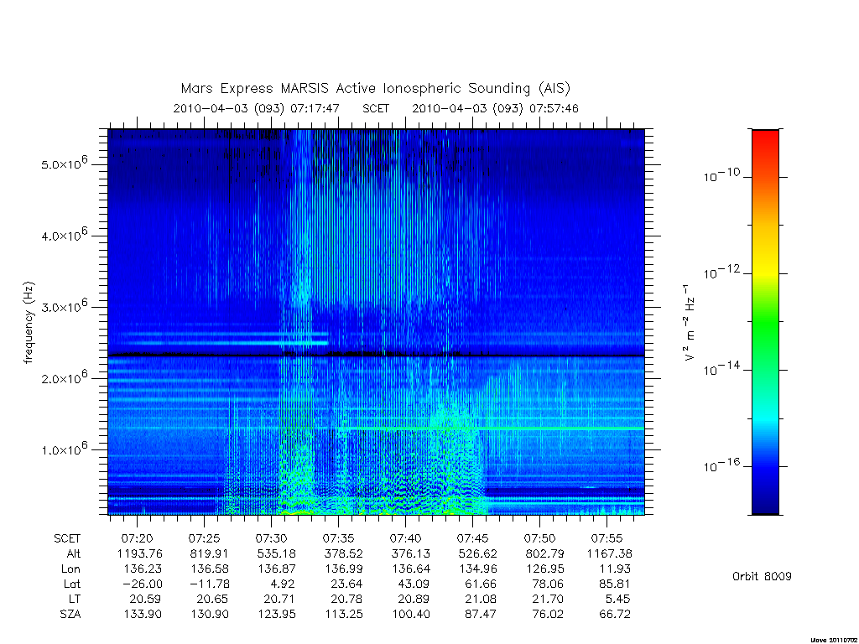The width and height of the screenshot is (859, 644).
Task: Click the time tick label '07:40'
Action: click(x=405, y=538)
